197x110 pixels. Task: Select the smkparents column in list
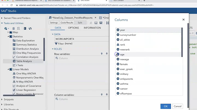[x=148, y=79]
